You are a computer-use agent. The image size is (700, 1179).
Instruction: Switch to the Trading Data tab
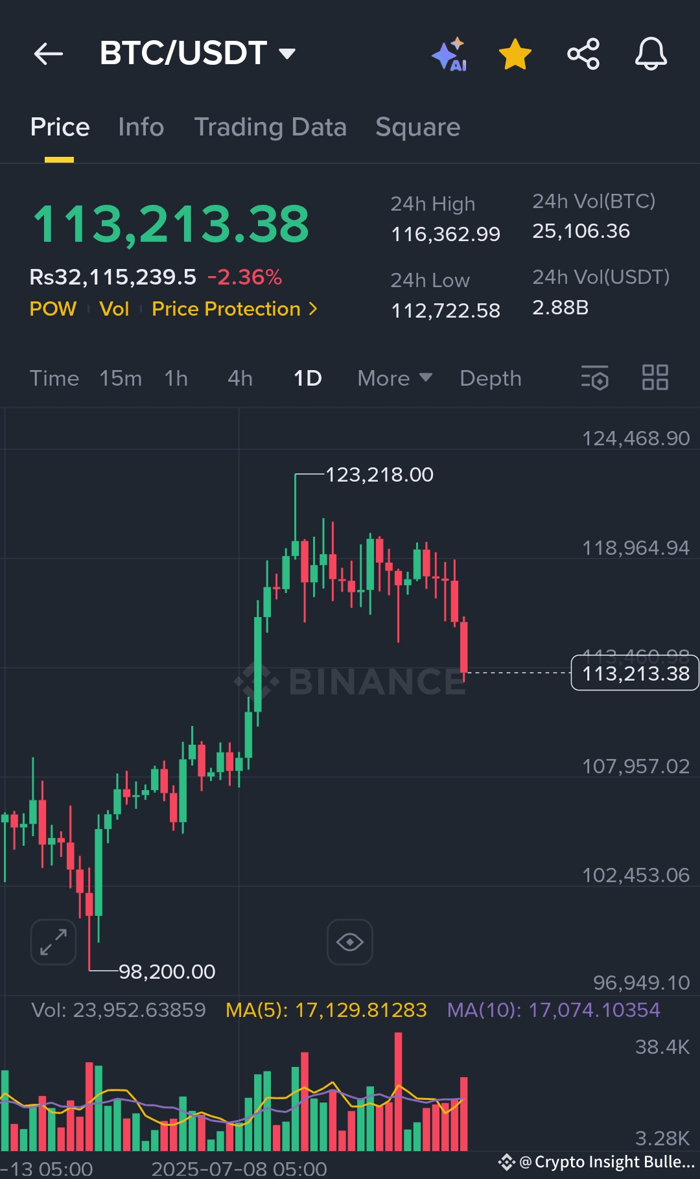tap(270, 127)
